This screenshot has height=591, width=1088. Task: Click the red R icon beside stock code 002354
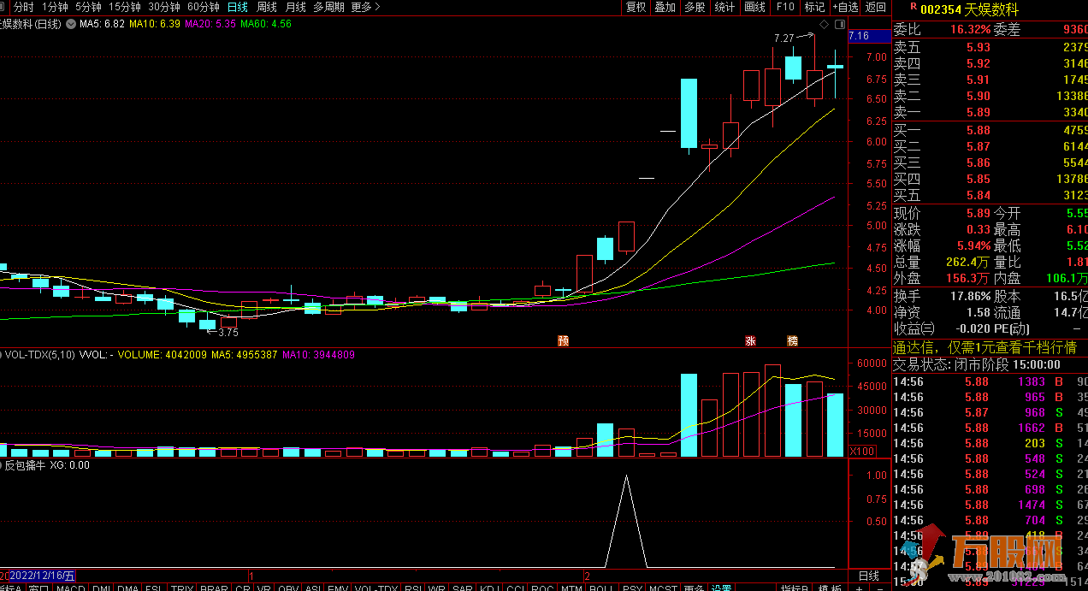[x=913, y=8]
